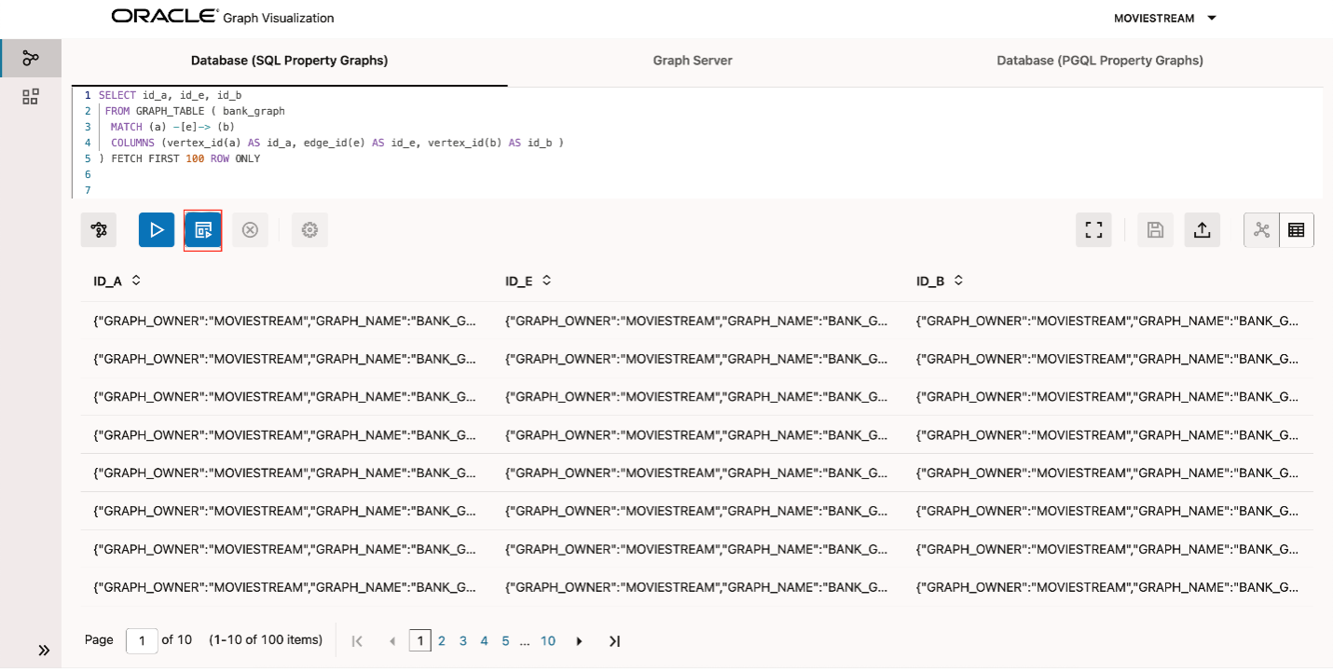Click the red-outlined run-selected-query icon
This screenshot has width=1333, height=672.
(x=203, y=229)
